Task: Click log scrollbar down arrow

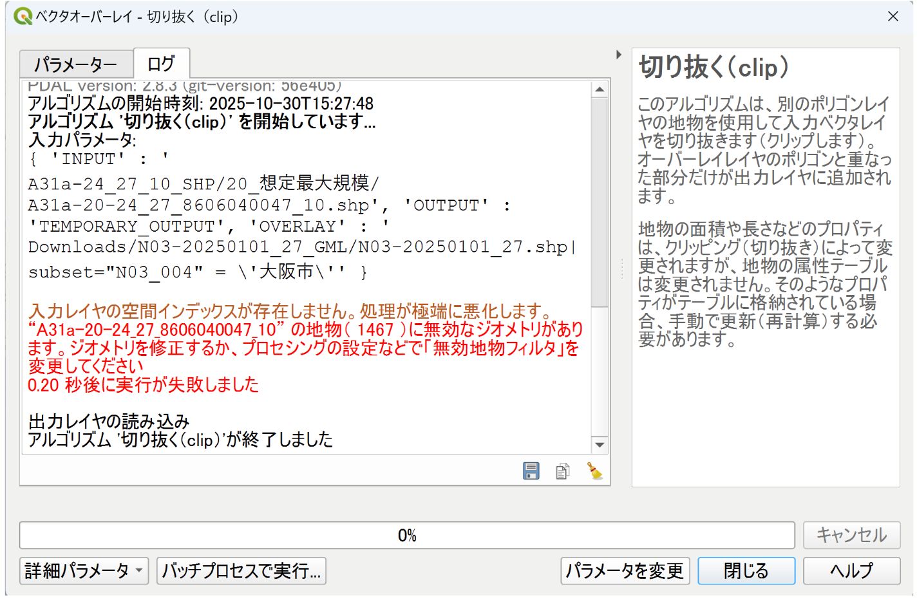Action: point(600,445)
